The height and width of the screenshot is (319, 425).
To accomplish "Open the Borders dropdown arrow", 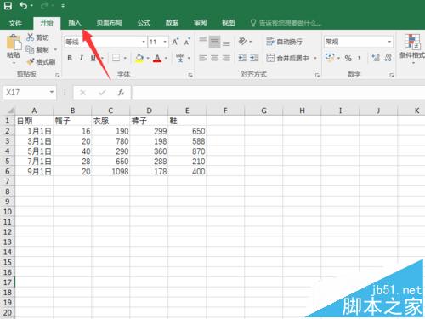I will 125,58.
